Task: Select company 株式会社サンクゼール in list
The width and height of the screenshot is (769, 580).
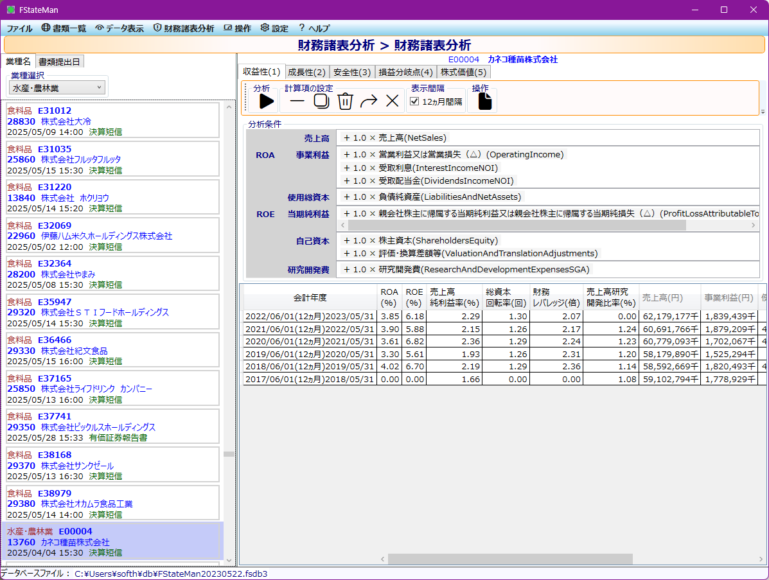Action: pyautogui.click(x=112, y=465)
